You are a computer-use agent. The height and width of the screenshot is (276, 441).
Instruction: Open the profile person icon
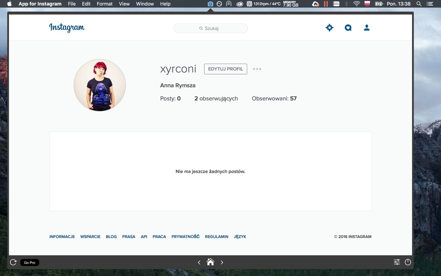point(367,27)
